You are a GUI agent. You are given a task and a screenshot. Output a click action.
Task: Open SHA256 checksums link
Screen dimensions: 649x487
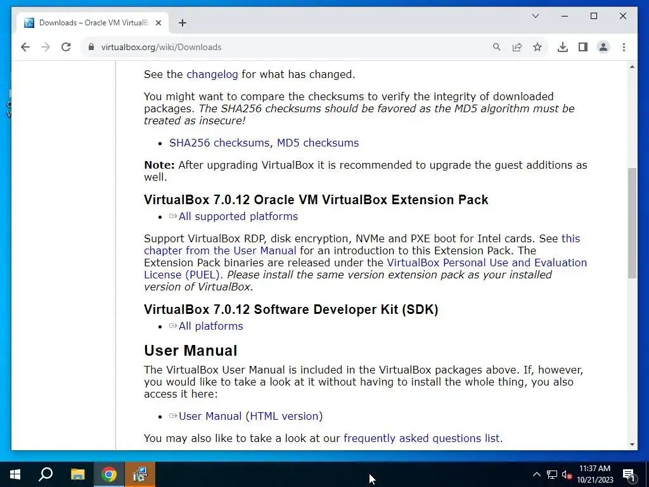point(219,143)
